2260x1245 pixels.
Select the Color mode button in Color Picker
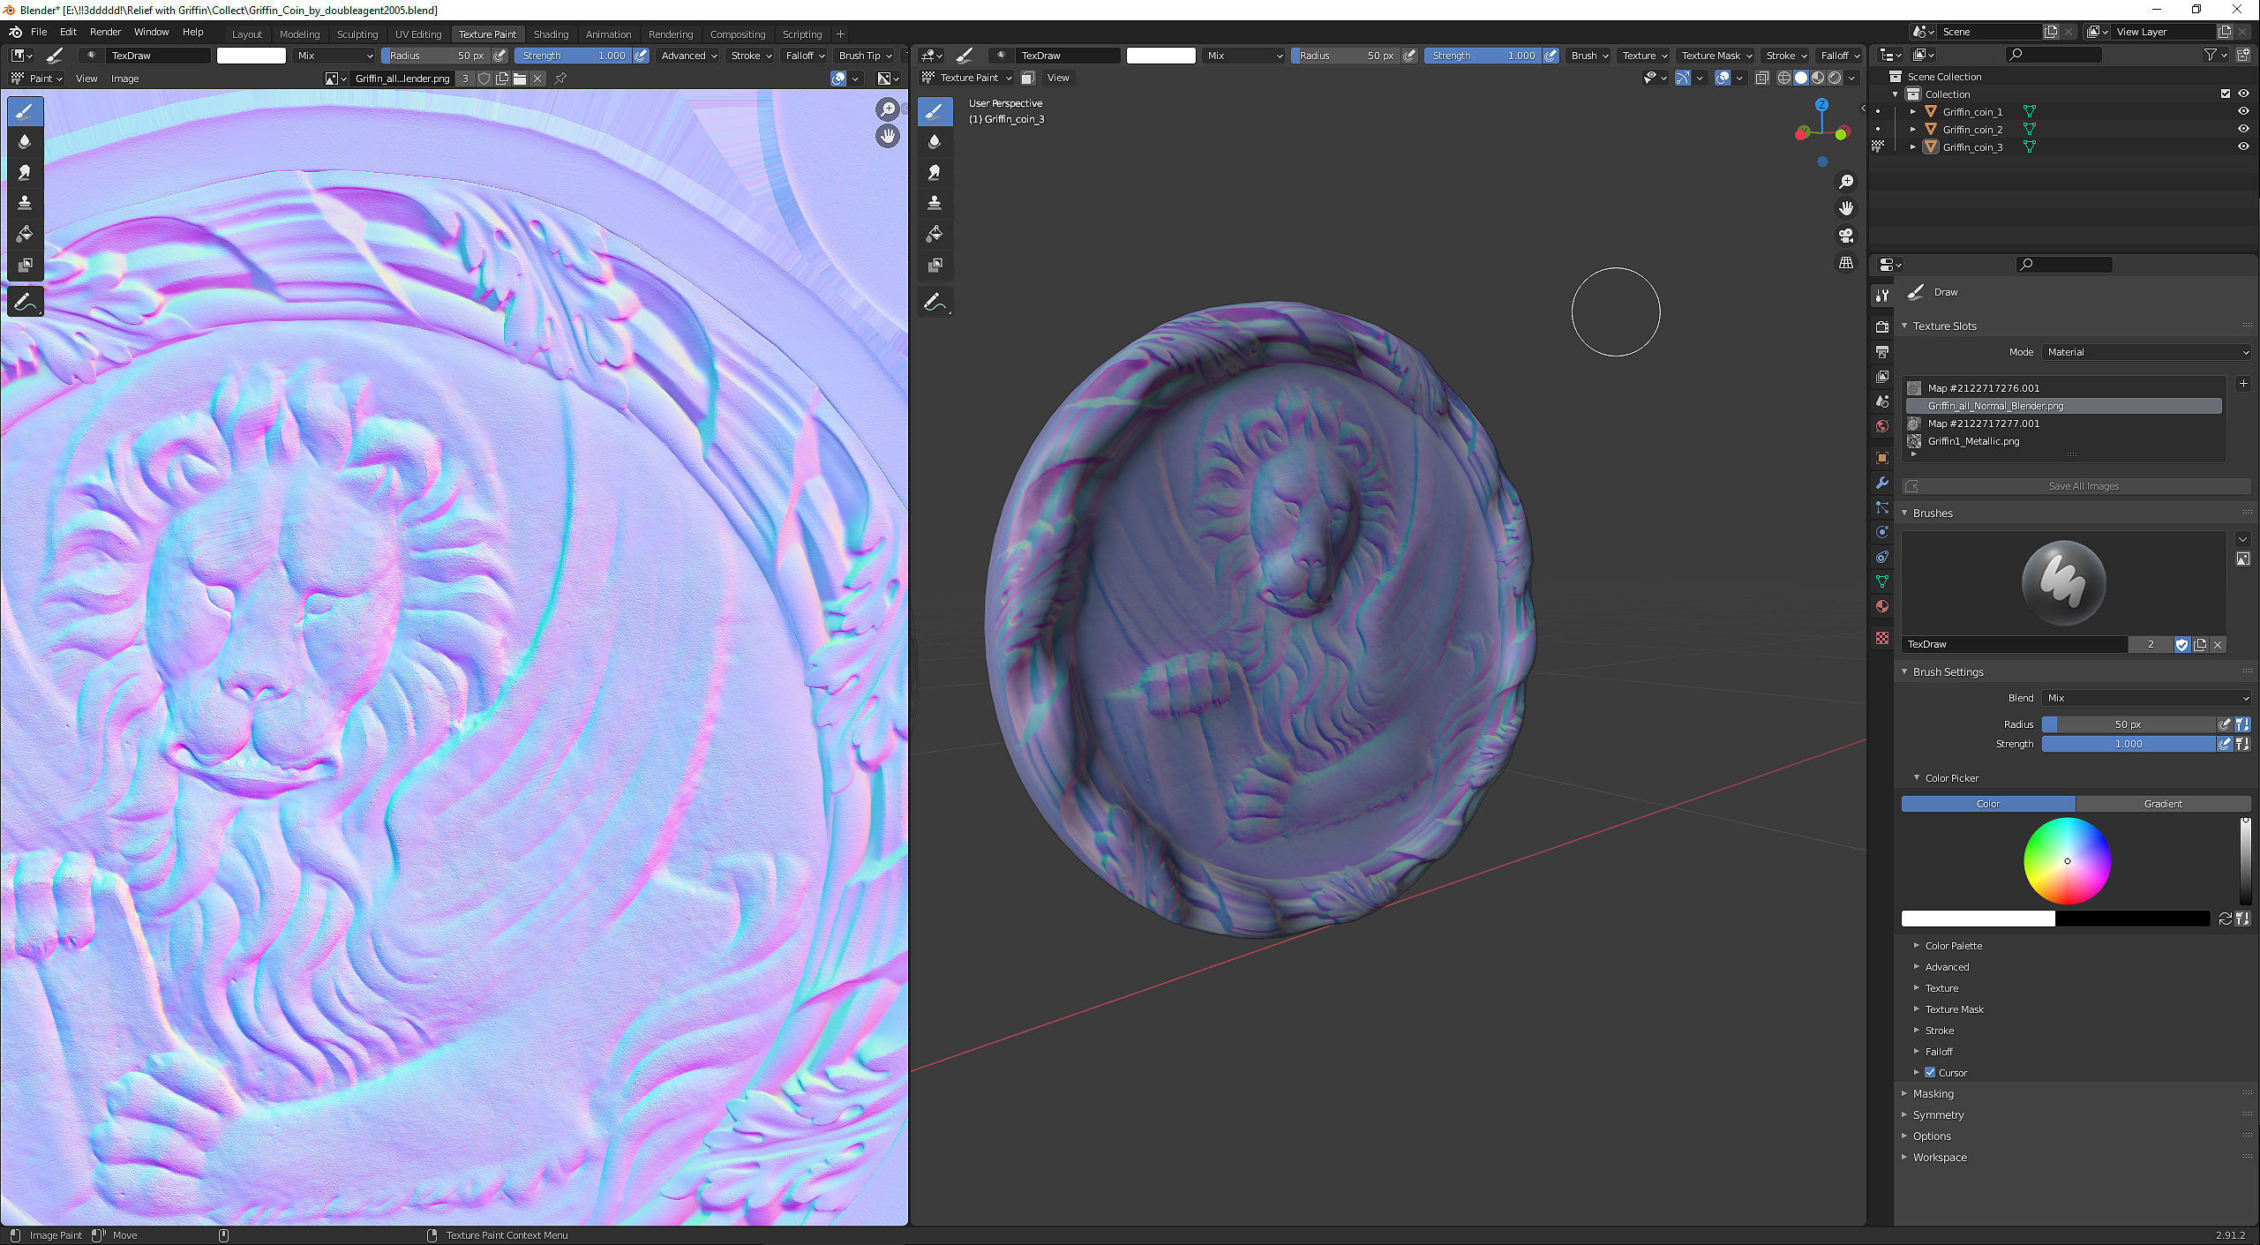click(x=1988, y=804)
